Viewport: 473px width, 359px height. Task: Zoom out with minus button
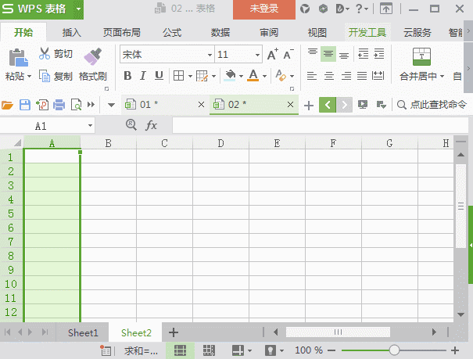click(331, 350)
